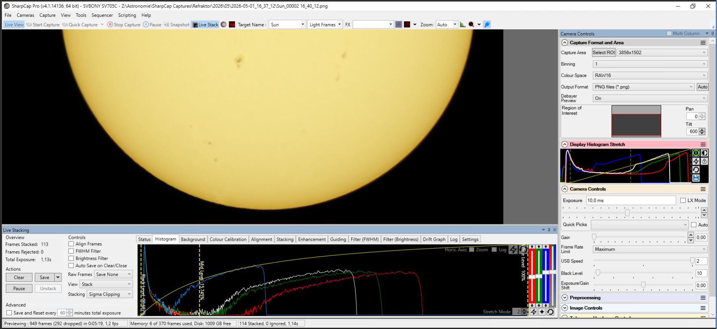Click the Pause button in Live Stacking actions
The width and height of the screenshot is (717, 329).
(19, 289)
